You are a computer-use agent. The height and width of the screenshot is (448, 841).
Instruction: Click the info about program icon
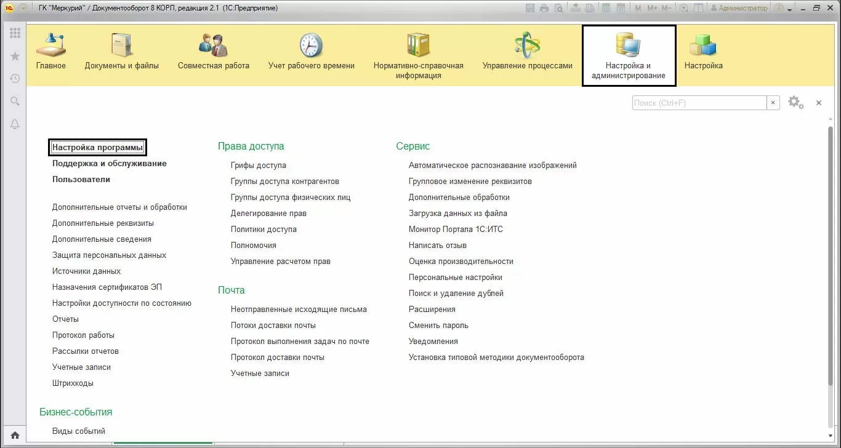point(779,8)
